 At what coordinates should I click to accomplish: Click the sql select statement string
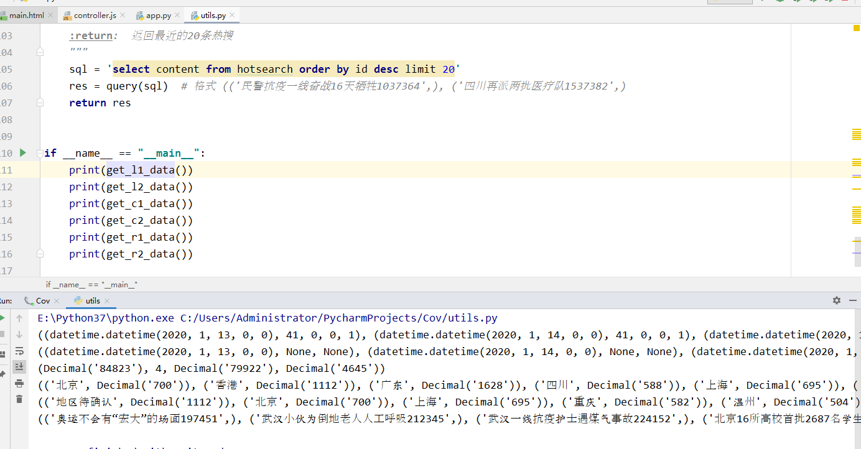[284, 69]
